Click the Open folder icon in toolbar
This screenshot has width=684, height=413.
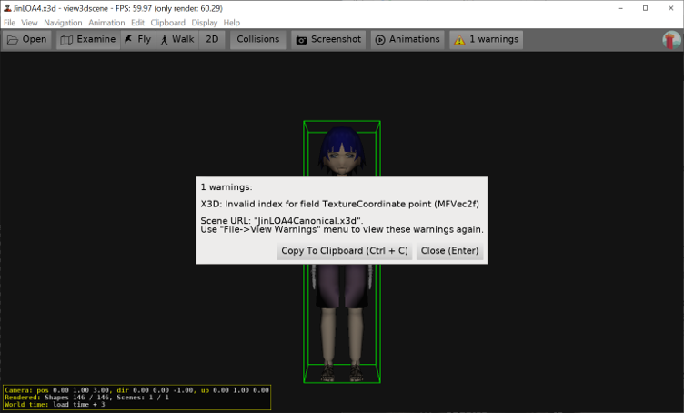(14, 40)
